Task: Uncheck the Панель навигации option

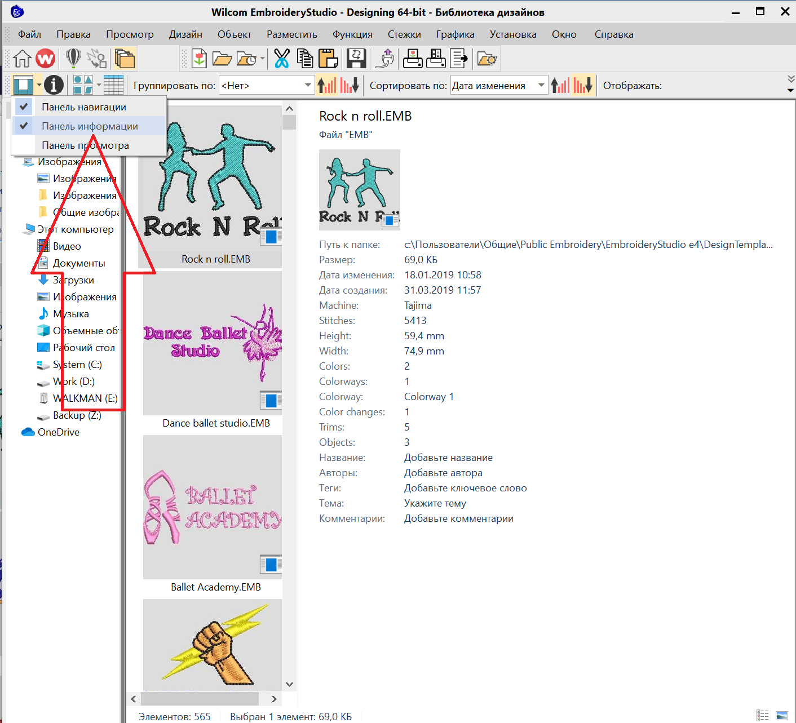Action: click(x=83, y=107)
